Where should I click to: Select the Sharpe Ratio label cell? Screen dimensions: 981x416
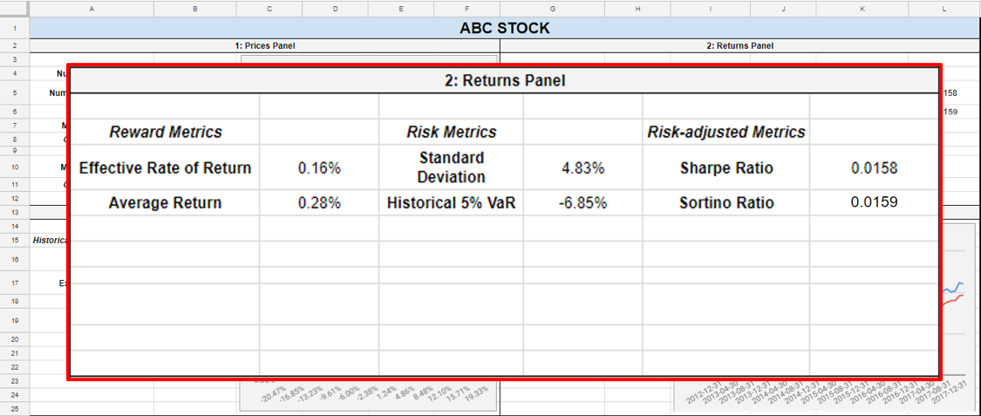click(726, 168)
